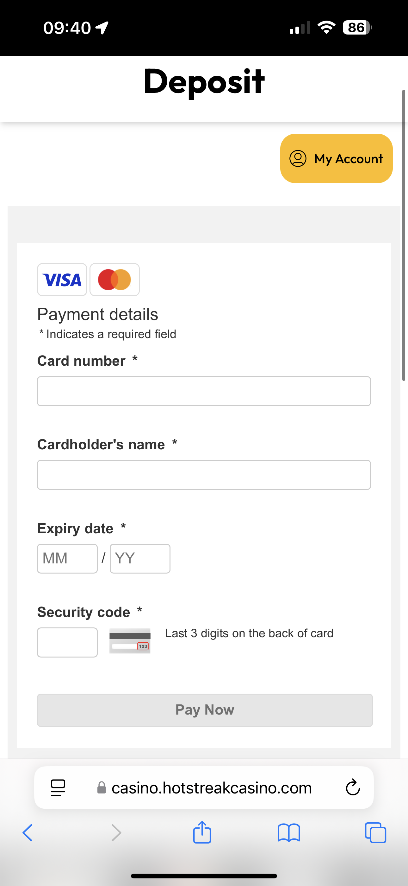Tap the page scrollbar on right edge
Image resolution: width=408 pixels, height=886 pixels.
(404, 235)
